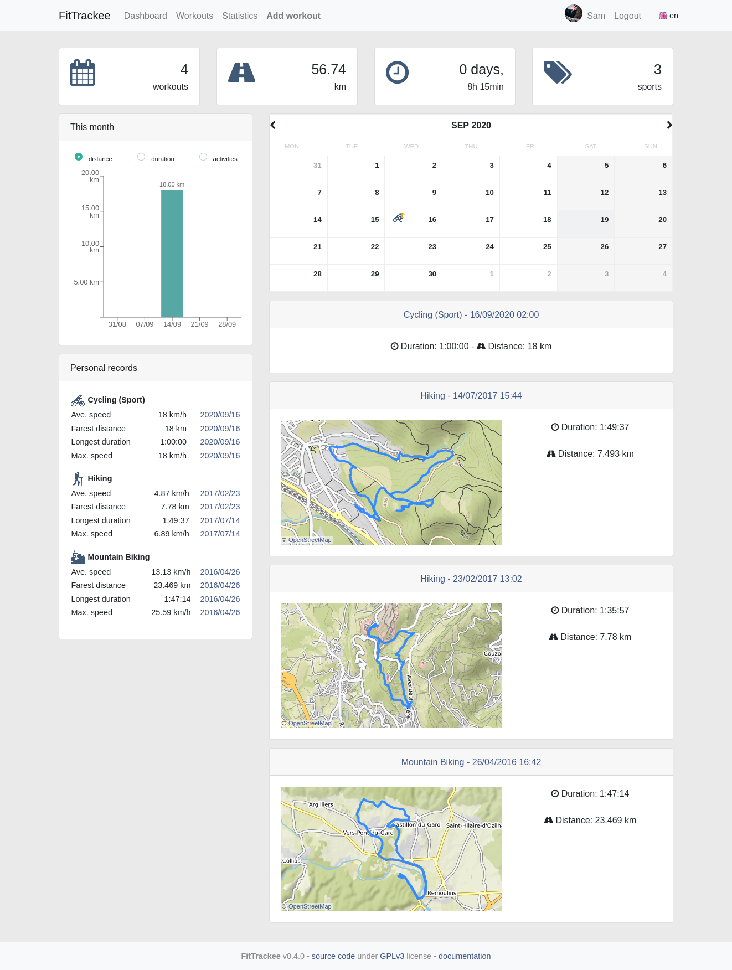The height and width of the screenshot is (970, 732).
Task: Click road icon beside Distance 7.493 km
Action: 551,454
